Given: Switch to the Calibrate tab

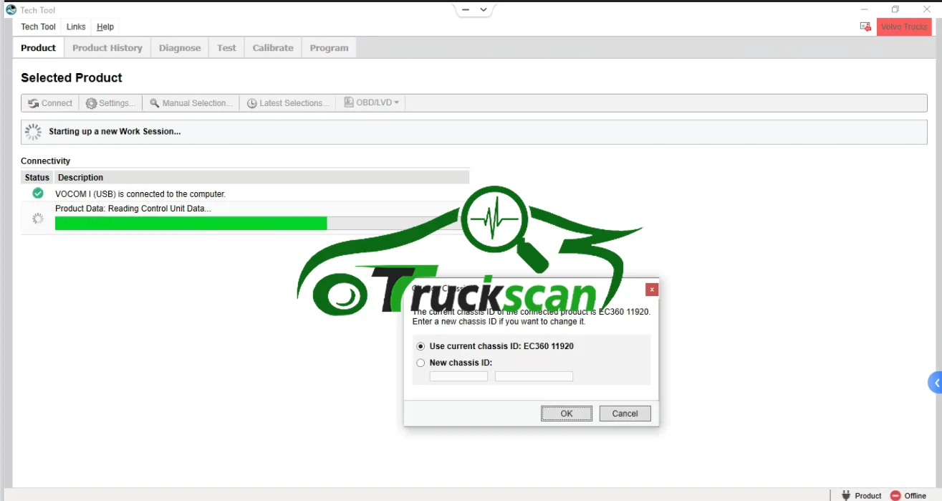Looking at the screenshot, I should tap(273, 48).
